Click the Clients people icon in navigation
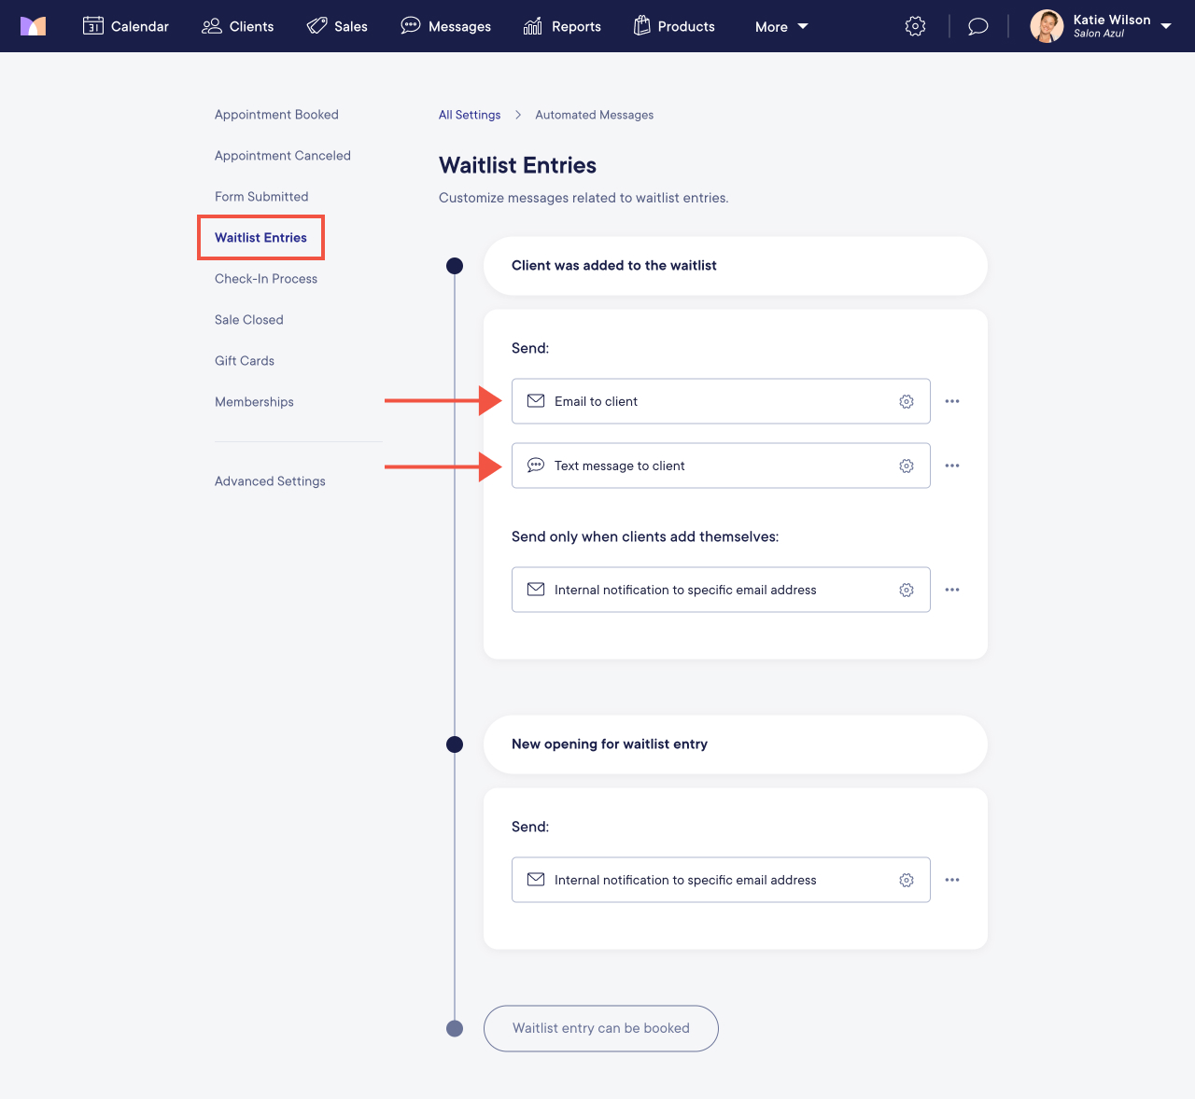This screenshot has width=1195, height=1099. pos(210,26)
